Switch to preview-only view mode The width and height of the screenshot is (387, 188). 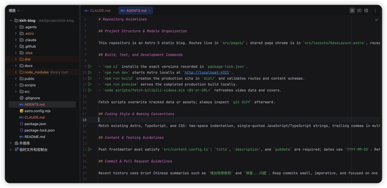click(x=366, y=11)
